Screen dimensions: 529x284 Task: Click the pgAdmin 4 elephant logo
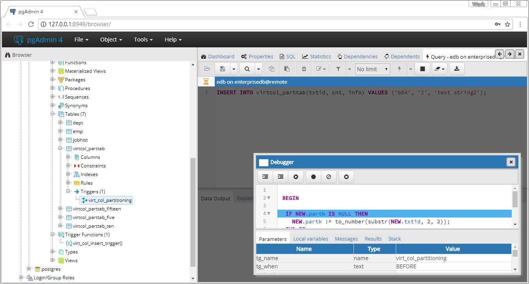coord(18,40)
